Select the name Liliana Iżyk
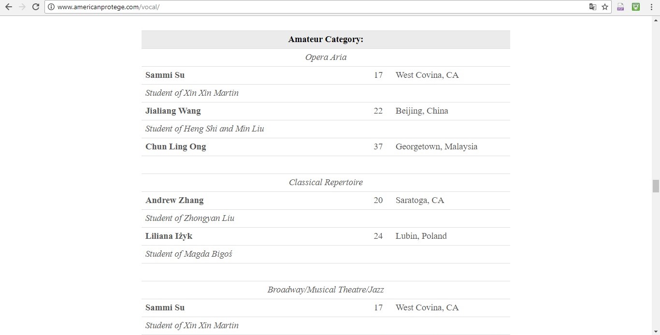Image resolution: width=660 pixels, height=335 pixels. point(169,236)
